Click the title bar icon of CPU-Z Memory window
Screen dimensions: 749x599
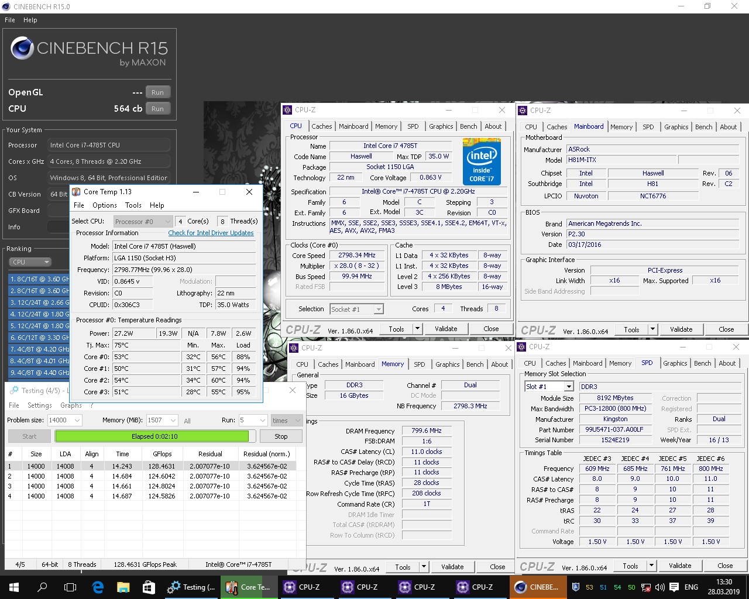[x=294, y=347]
